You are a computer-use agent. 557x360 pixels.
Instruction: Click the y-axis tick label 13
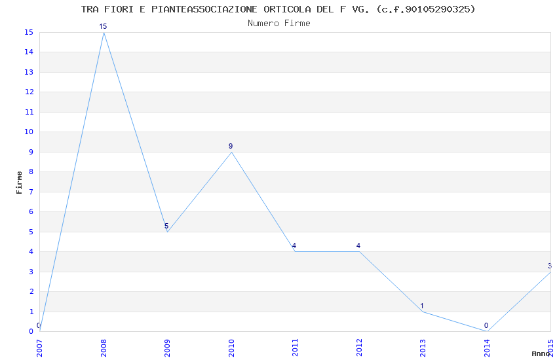pyautogui.click(x=29, y=72)
